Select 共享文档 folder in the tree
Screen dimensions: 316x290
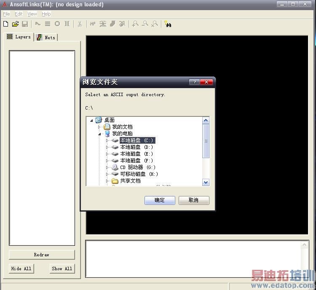click(130, 181)
